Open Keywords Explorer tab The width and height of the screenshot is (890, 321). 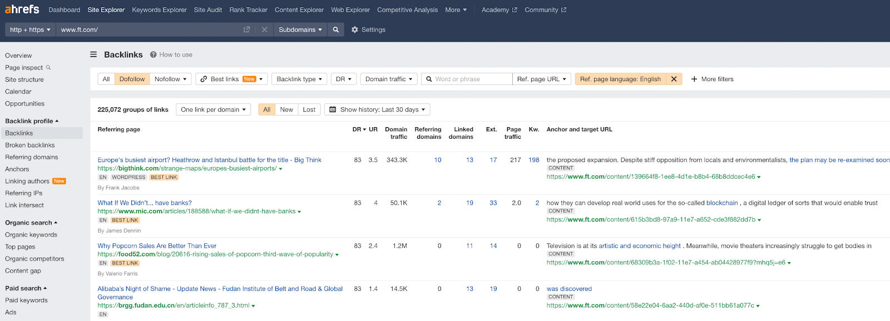[159, 10]
